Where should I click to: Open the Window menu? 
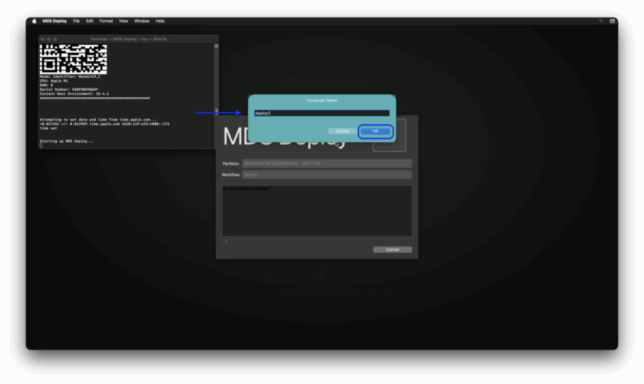point(142,21)
